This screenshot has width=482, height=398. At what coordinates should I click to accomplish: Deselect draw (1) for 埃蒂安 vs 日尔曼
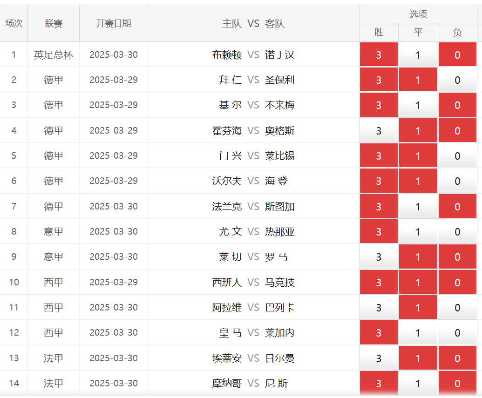coord(418,358)
